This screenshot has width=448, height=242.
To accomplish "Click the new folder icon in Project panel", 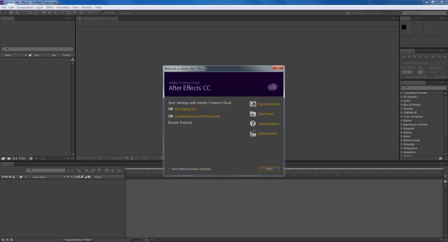I will click(9, 159).
